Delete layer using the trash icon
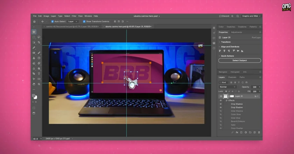The width and height of the screenshot is (294, 154). tap(259, 132)
